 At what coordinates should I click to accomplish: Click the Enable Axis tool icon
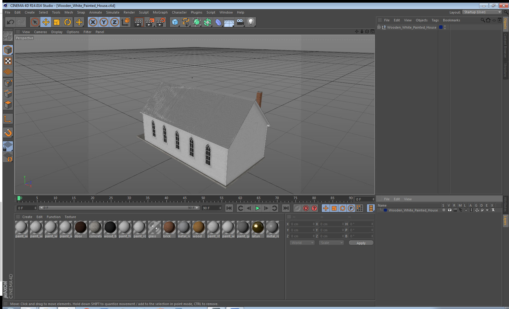tap(8, 119)
